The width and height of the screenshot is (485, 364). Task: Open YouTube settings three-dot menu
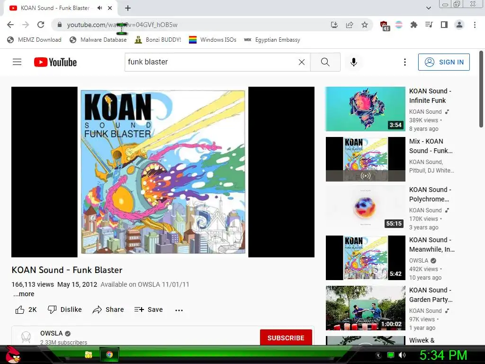[x=404, y=62]
